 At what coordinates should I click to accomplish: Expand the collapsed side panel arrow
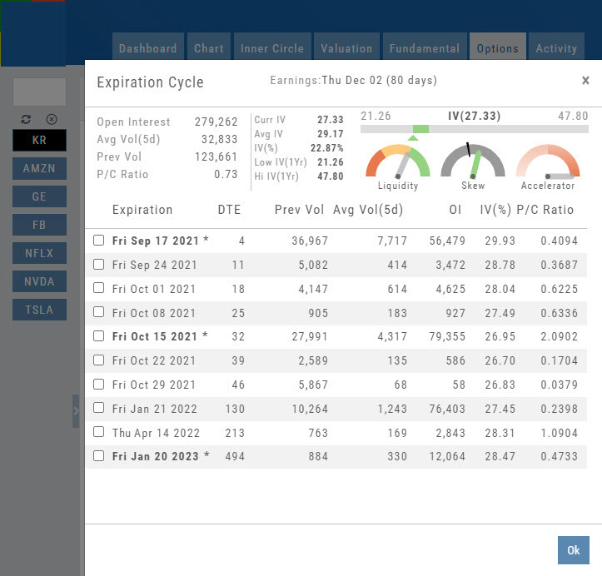[77, 410]
